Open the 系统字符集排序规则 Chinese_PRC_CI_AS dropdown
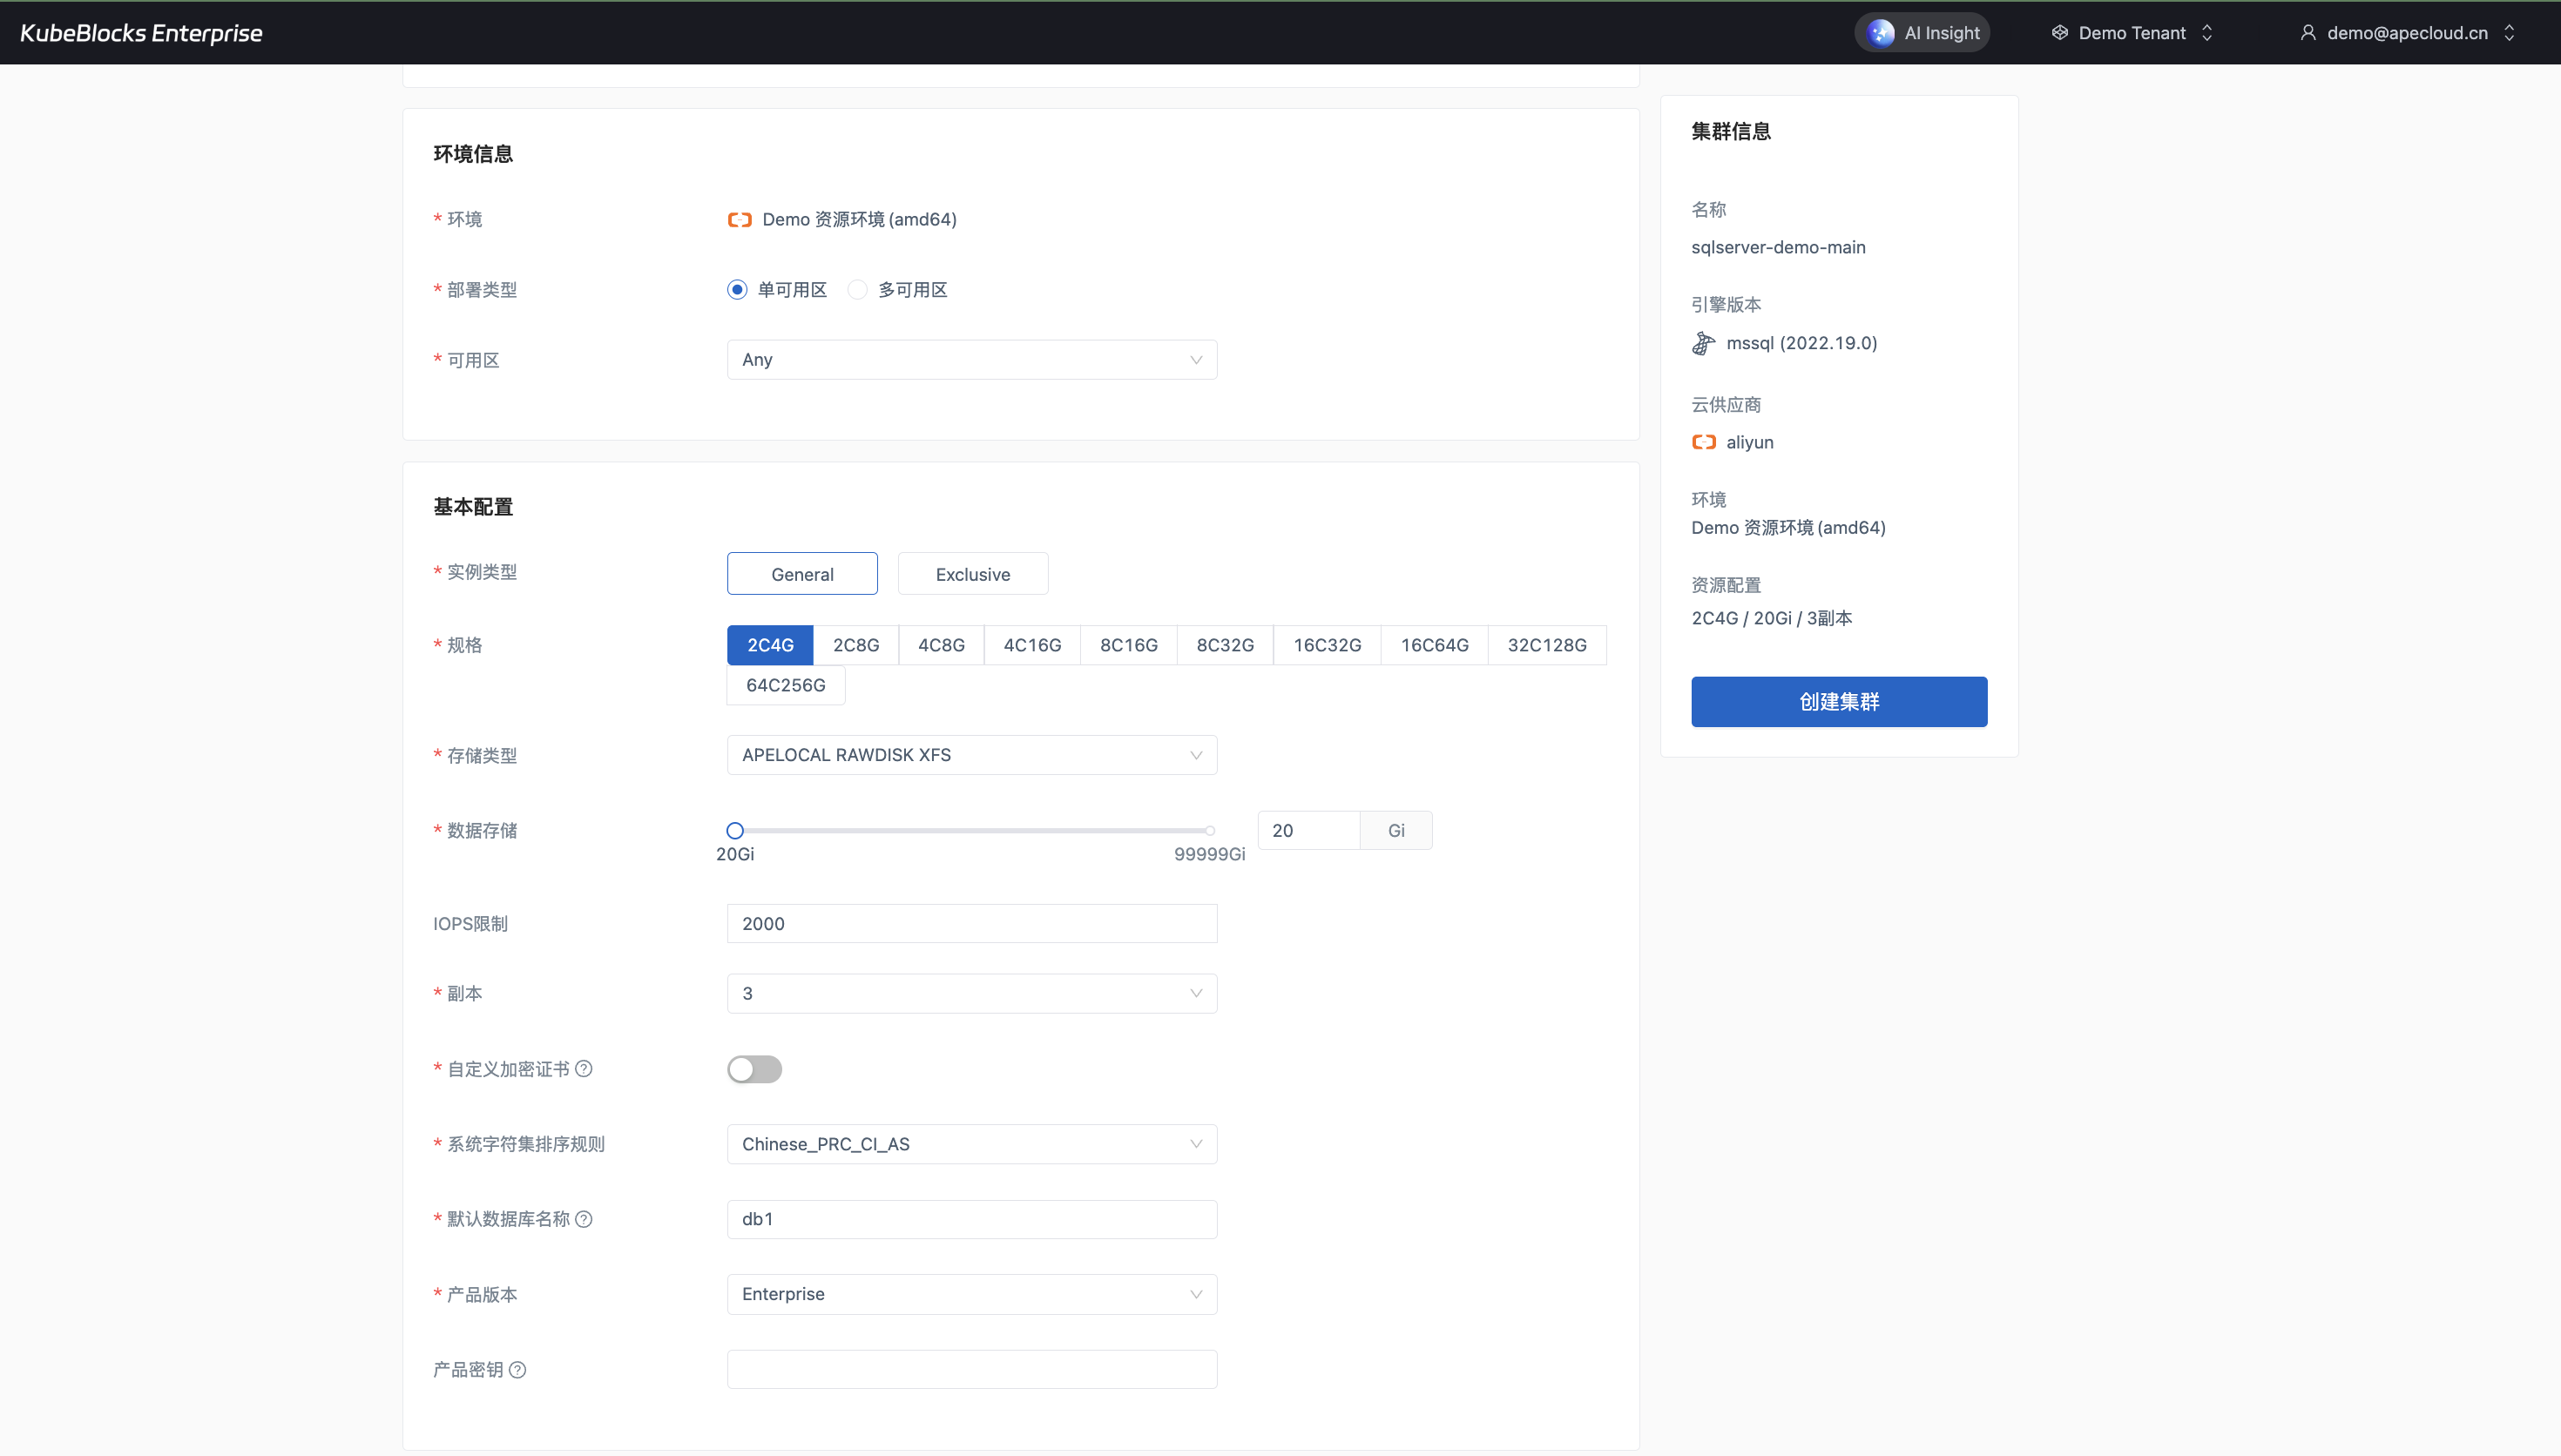This screenshot has width=2561, height=1456. (971, 1144)
